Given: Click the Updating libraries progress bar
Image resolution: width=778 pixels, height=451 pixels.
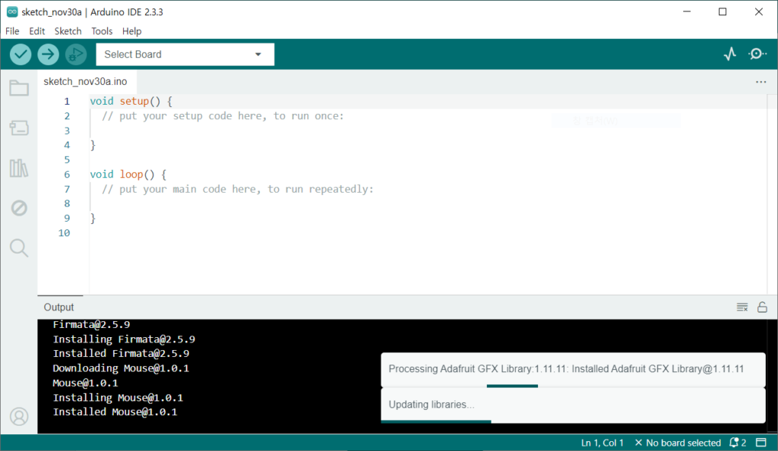Looking at the screenshot, I should point(436,421).
